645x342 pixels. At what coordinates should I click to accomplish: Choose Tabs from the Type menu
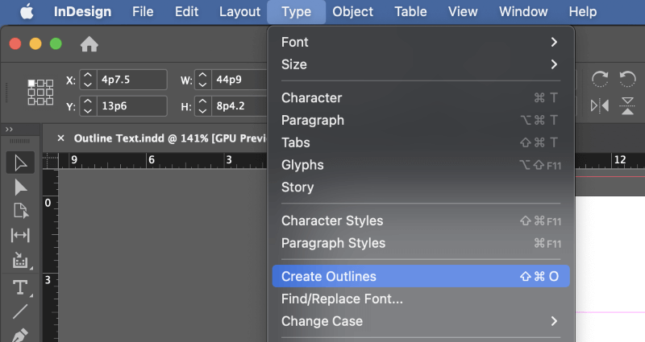[420, 142]
